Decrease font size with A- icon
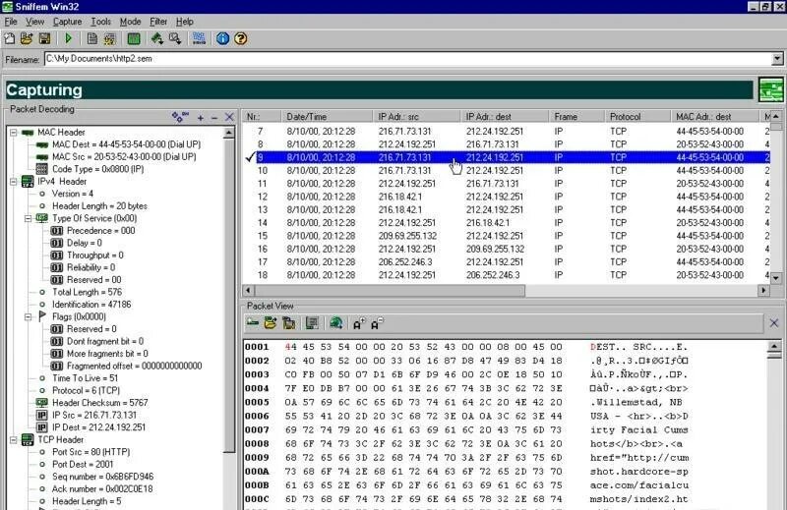 pos(377,324)
